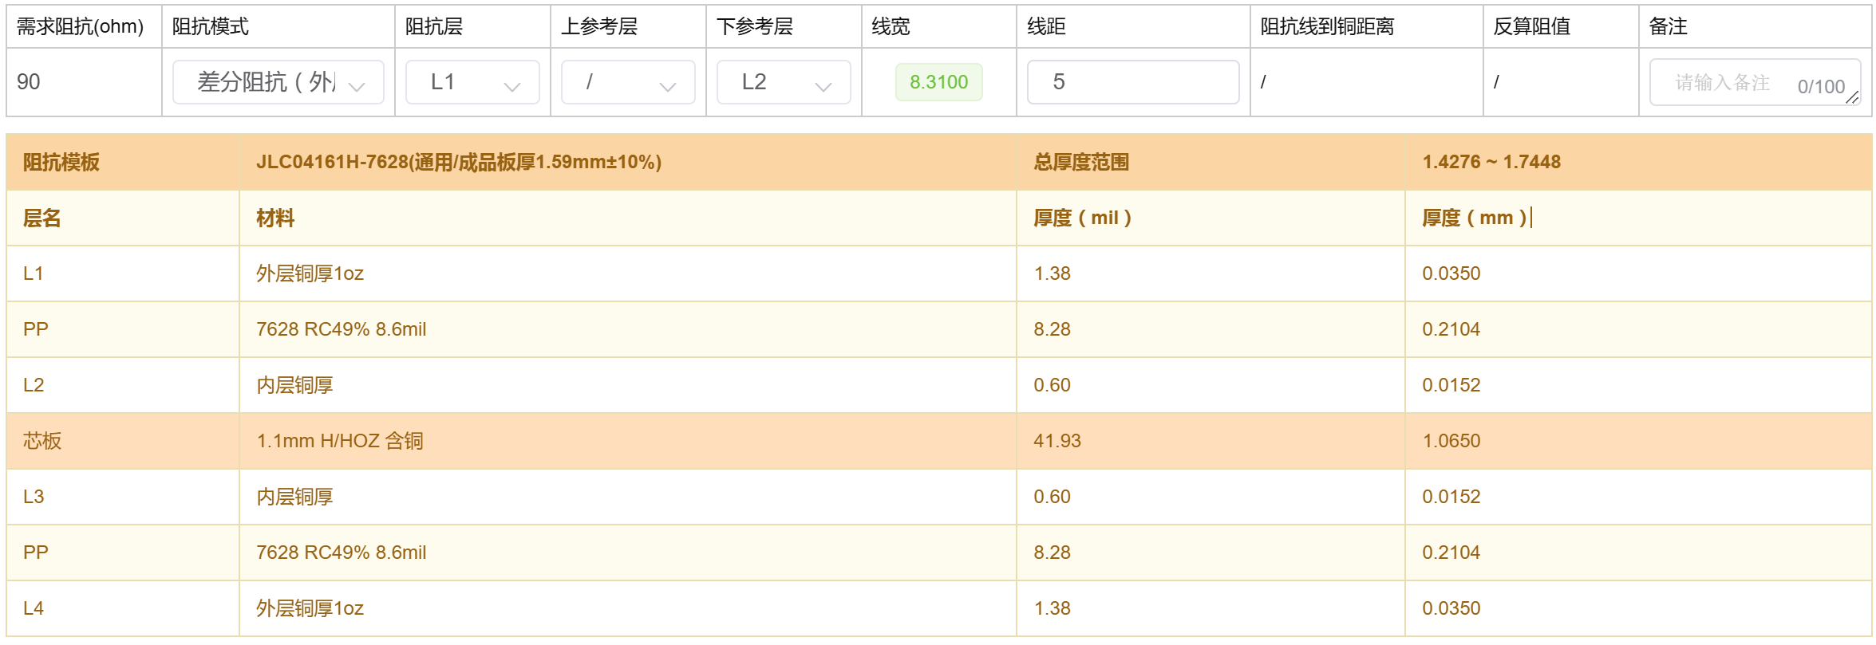The width and height of the screenshot is (1876, 645).
Task: Click the resize handle of 备注 textarea
Action: tap(1853, 98)
